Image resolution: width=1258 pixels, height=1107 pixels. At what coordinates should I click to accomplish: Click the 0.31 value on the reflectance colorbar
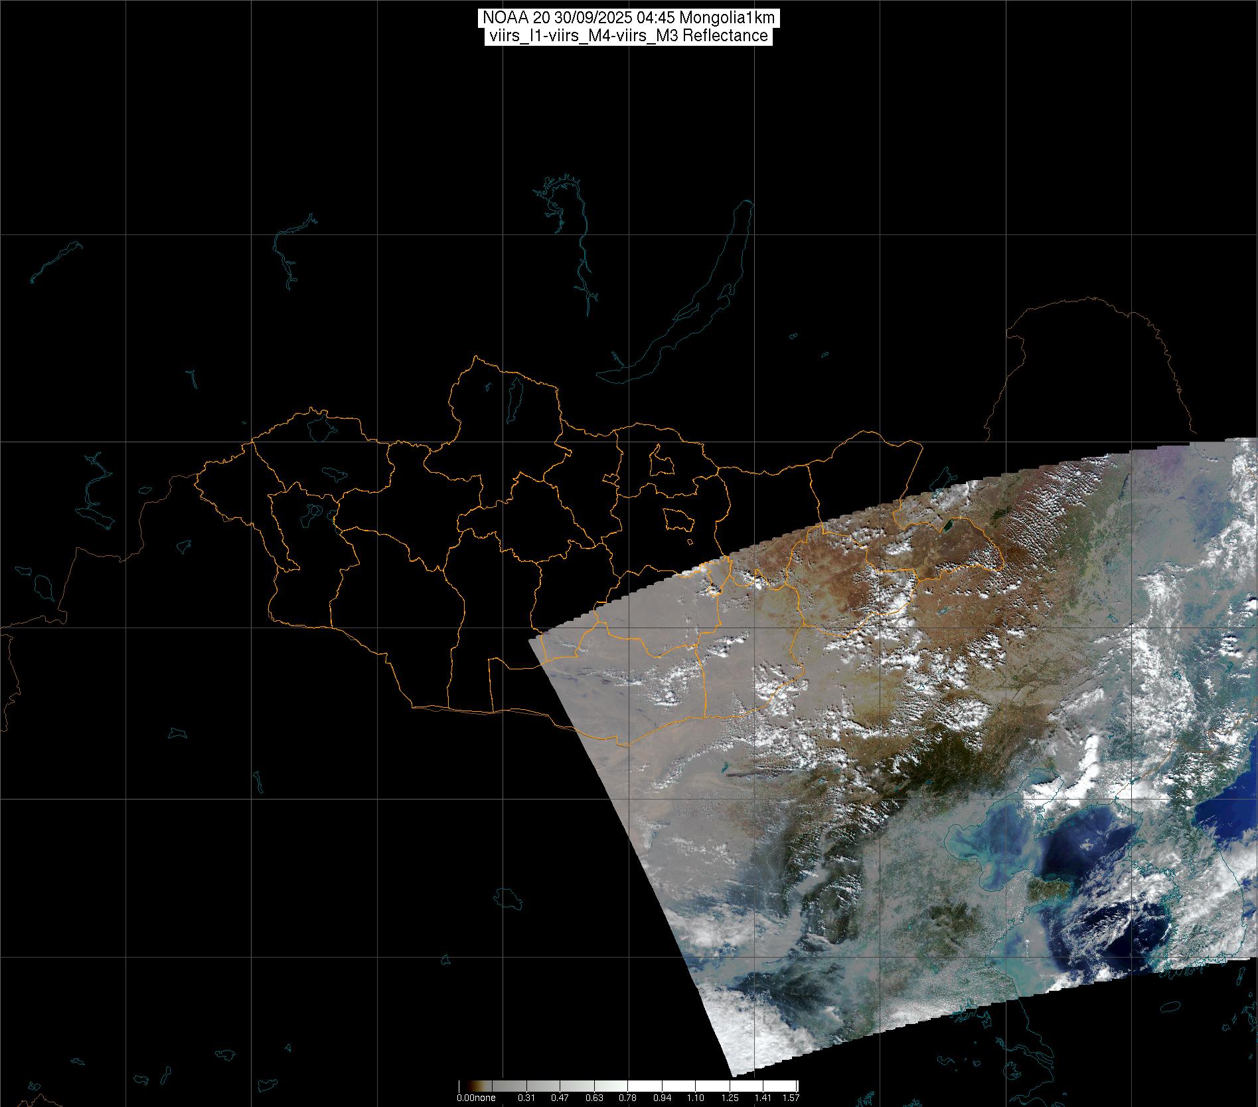click(x=526, y=1098)
